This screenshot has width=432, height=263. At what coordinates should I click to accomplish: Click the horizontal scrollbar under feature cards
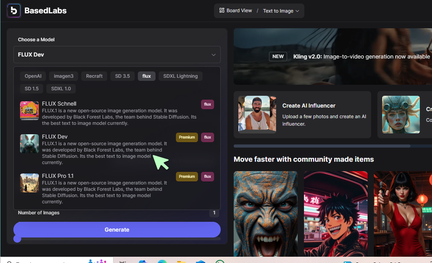[x=322, y=146]
